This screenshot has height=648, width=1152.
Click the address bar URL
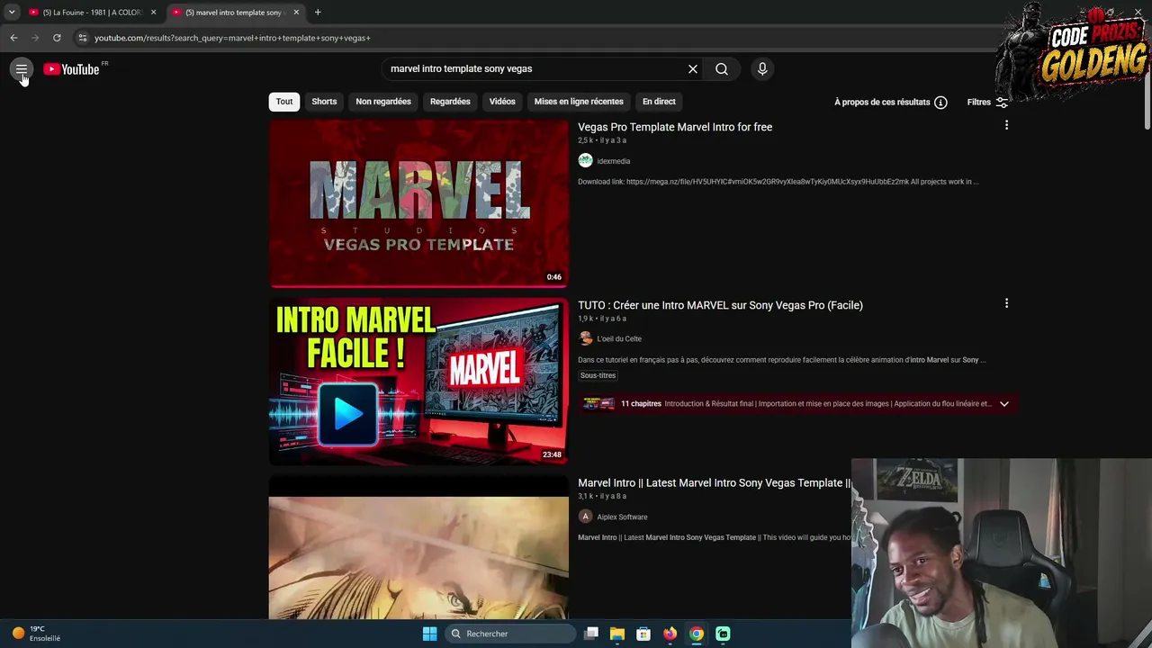[x=232, y=38]
